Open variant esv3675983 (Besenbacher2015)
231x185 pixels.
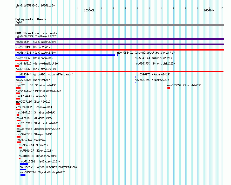coord(38,129)
